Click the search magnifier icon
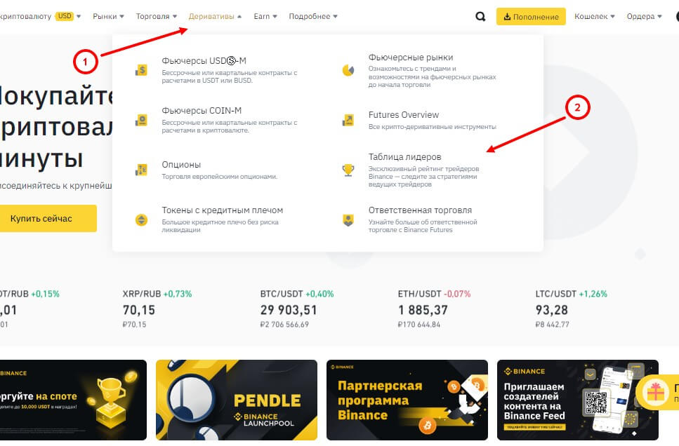Image resolution: width=679 pixels, height=446 pixels. 480,17
